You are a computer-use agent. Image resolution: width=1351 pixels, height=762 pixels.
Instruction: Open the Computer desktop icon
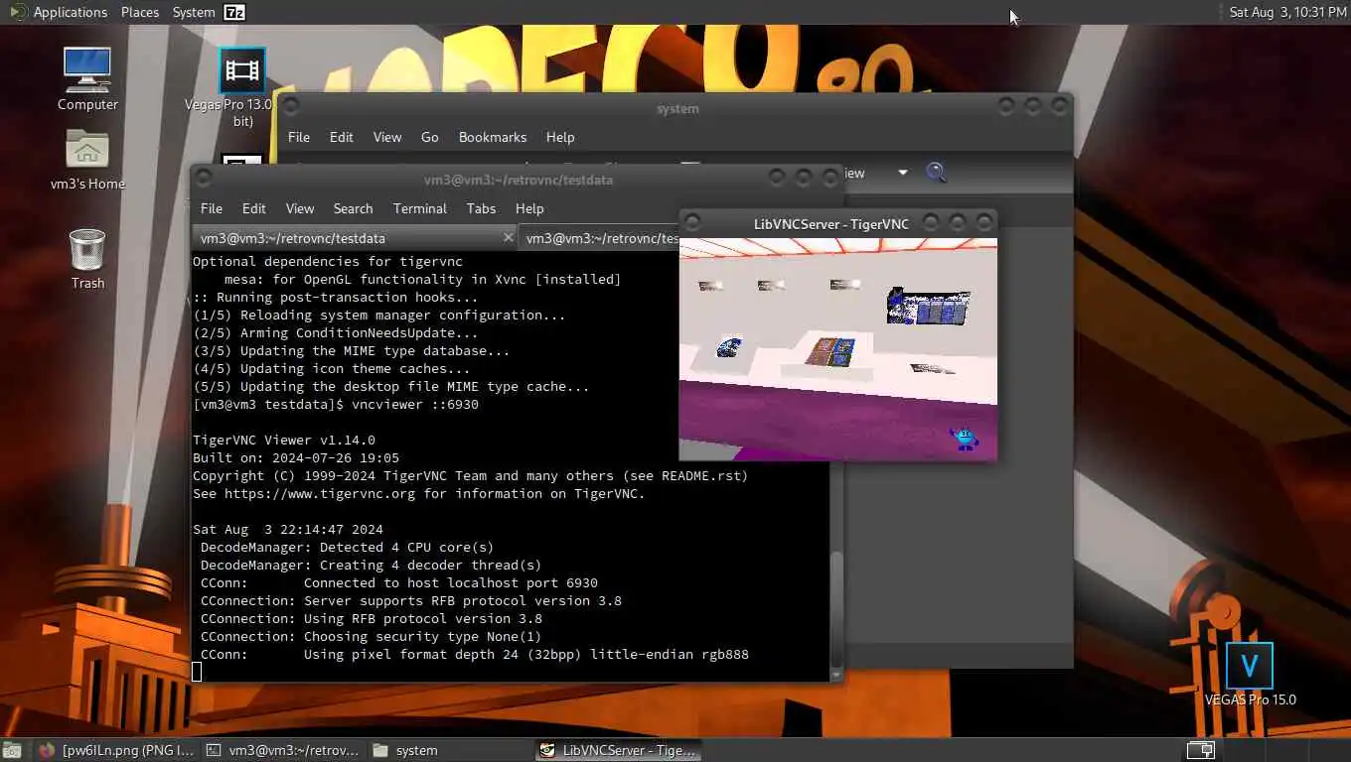pyautogui.click(x=87, y=77)
